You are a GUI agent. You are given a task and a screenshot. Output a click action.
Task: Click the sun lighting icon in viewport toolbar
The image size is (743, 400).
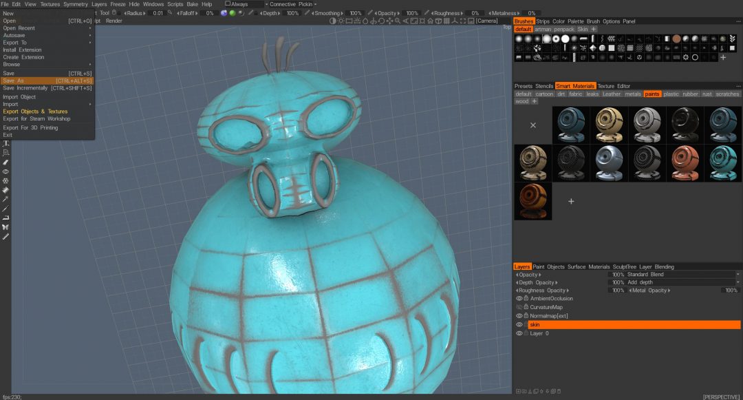tap(341, 21)
